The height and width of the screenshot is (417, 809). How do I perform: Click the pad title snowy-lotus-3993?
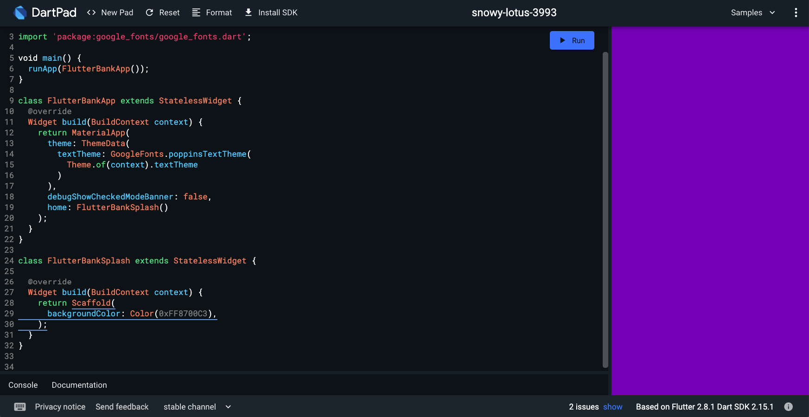[514, 13]
